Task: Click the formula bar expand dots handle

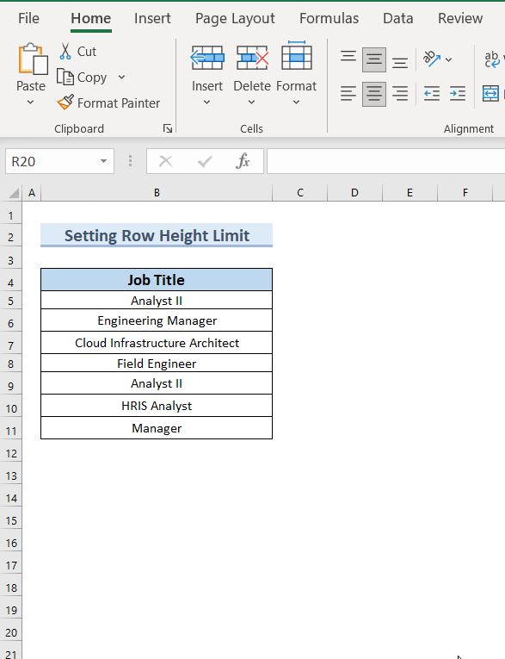Action: [x=130, y=161]
